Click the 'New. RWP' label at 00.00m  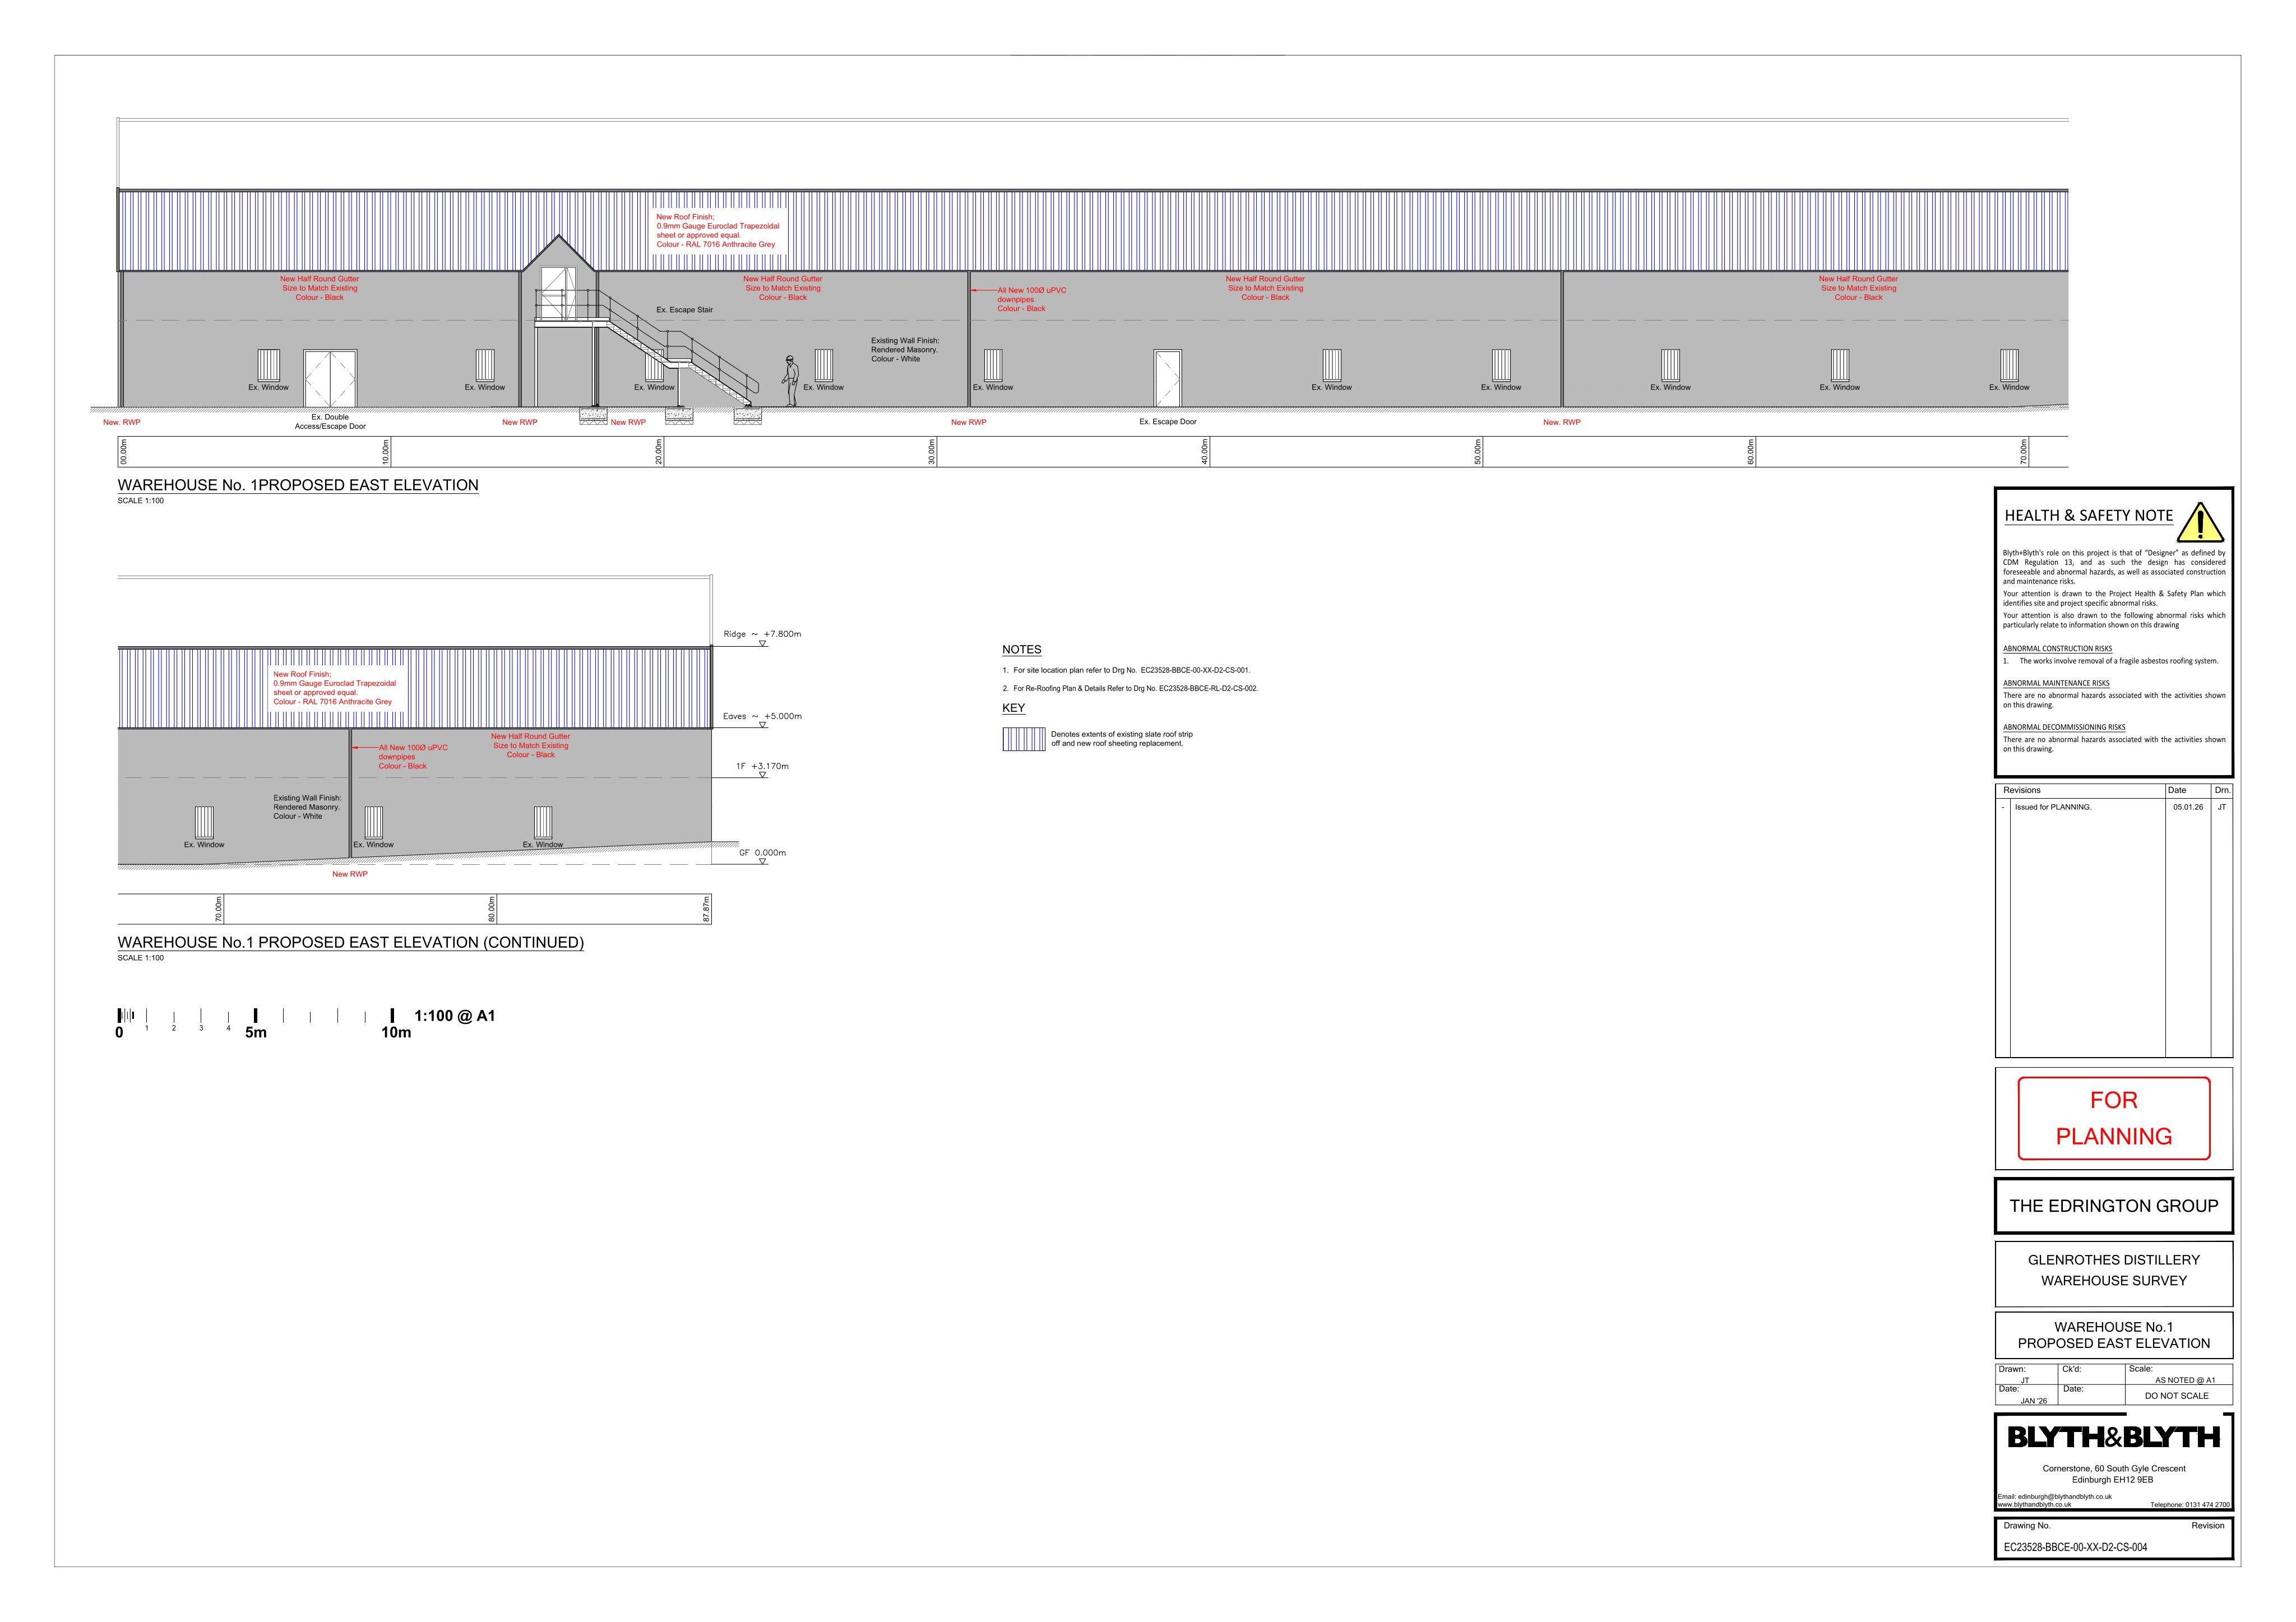coord(122,423)
